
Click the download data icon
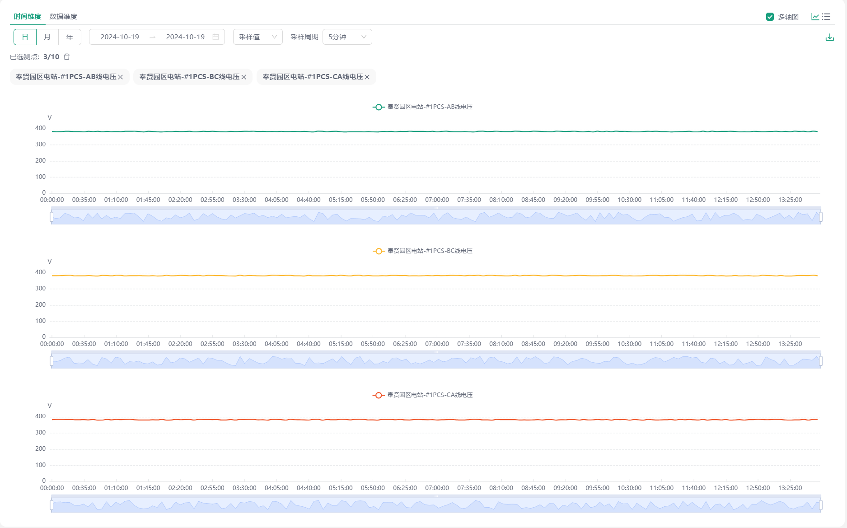pyautogui.click(x=829, y=37)
